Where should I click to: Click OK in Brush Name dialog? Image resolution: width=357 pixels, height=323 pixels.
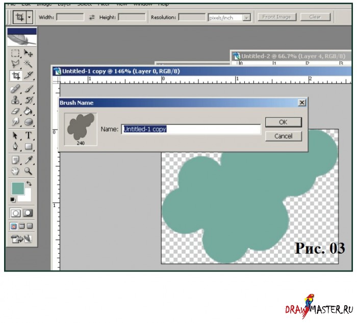tap(283, 122)
